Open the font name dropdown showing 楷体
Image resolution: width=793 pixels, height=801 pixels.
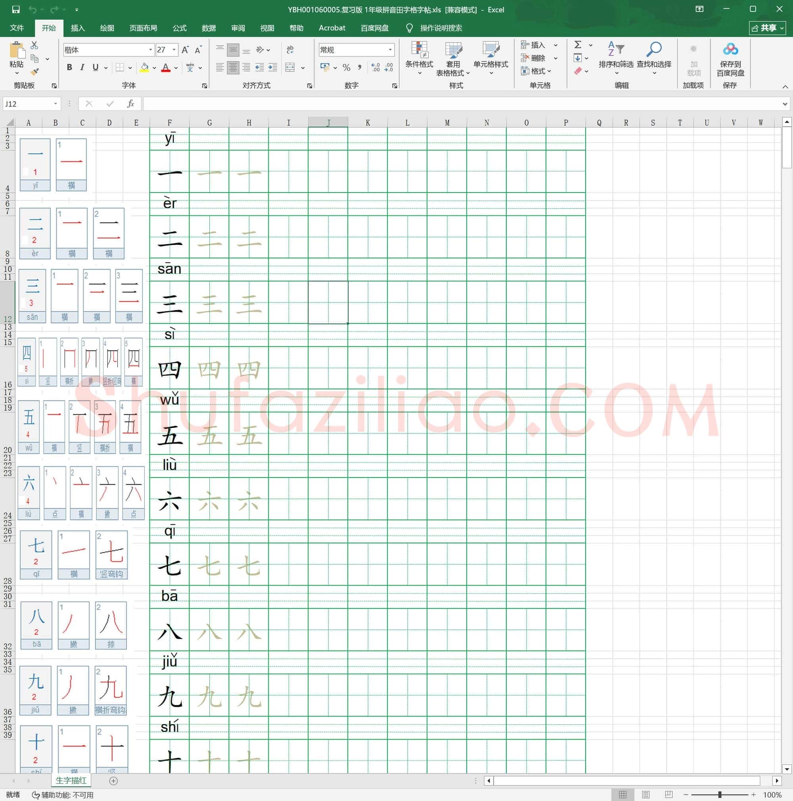[x=109, y=50]
